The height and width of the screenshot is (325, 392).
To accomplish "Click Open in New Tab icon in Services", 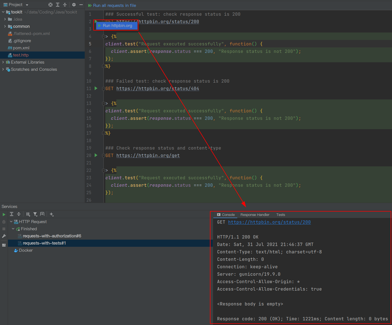I will point(42,214).
